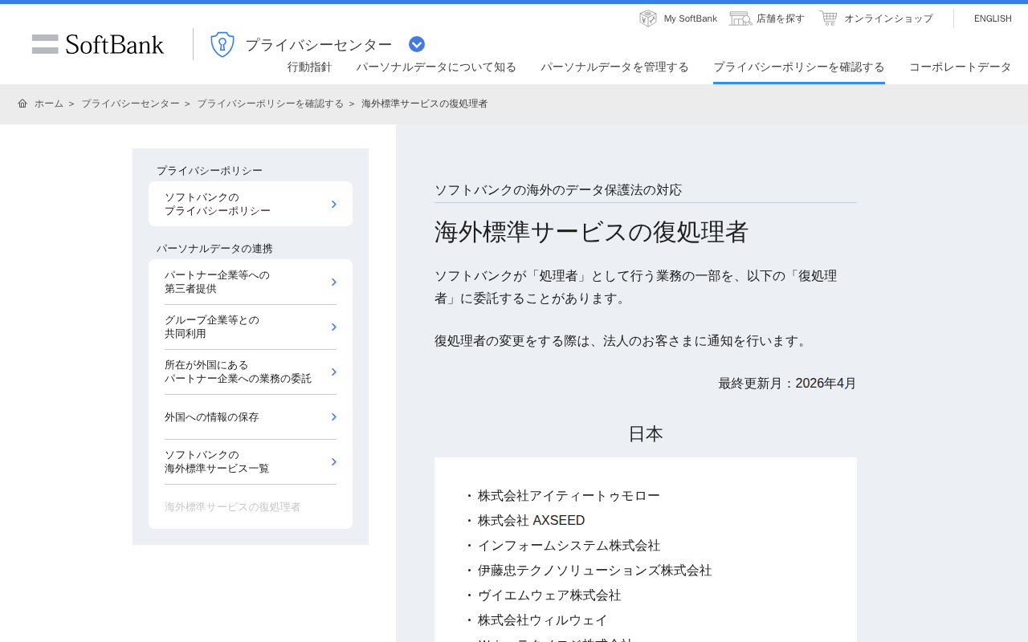Click chevron beside 海外標準サービス一覧 entry
This screenshot has height=642, width=1028.
click(x=334, y=462)
